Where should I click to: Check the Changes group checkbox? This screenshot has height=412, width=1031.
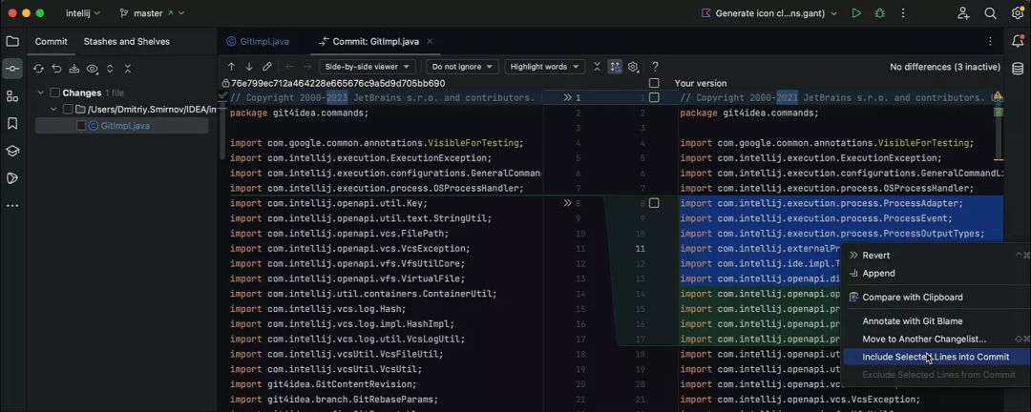pos(54,93)
